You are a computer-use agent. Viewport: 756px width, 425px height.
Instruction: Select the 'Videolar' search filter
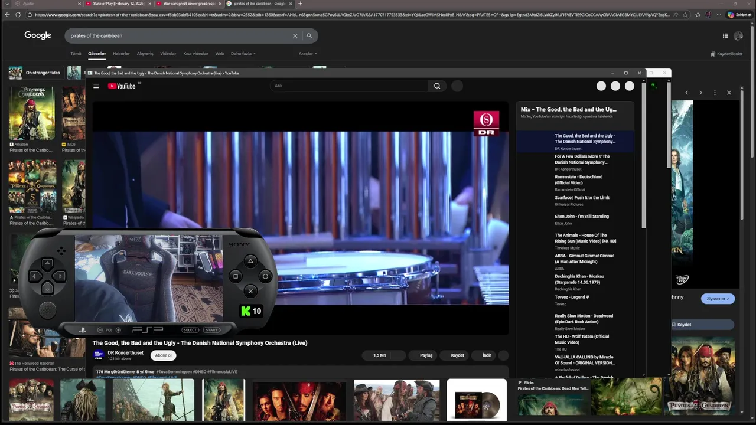tap(168, 54)
